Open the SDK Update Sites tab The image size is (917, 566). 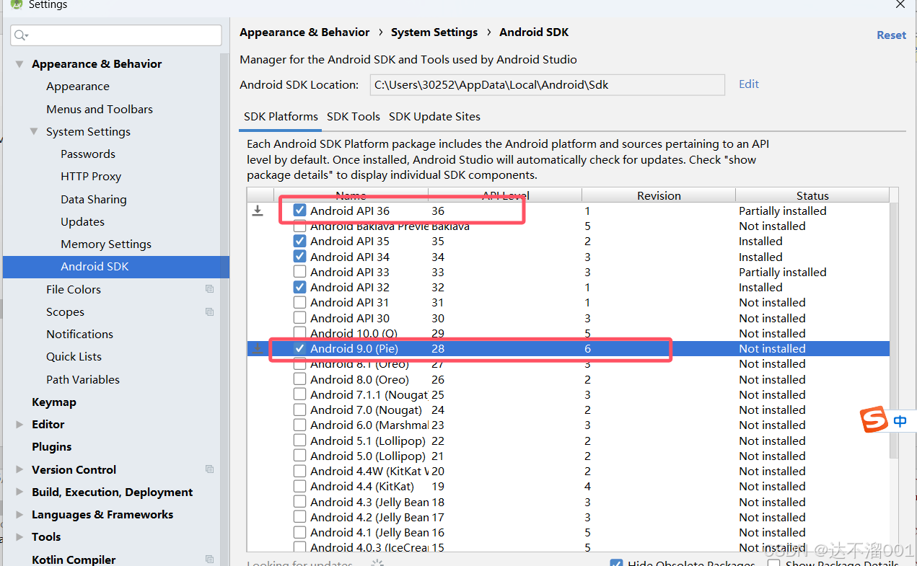tap(434, 117)
